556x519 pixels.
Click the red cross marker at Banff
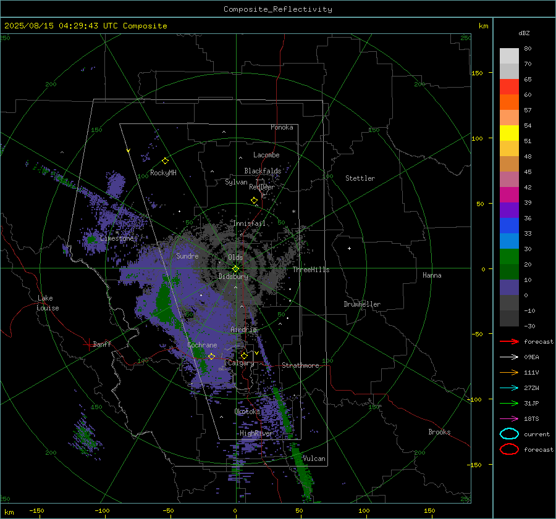[x=88, y=344]
